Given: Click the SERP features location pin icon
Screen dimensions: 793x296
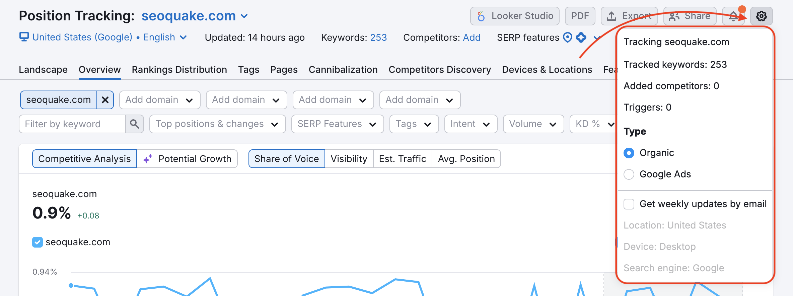Looking at the screenshot, I should (568, 37).
